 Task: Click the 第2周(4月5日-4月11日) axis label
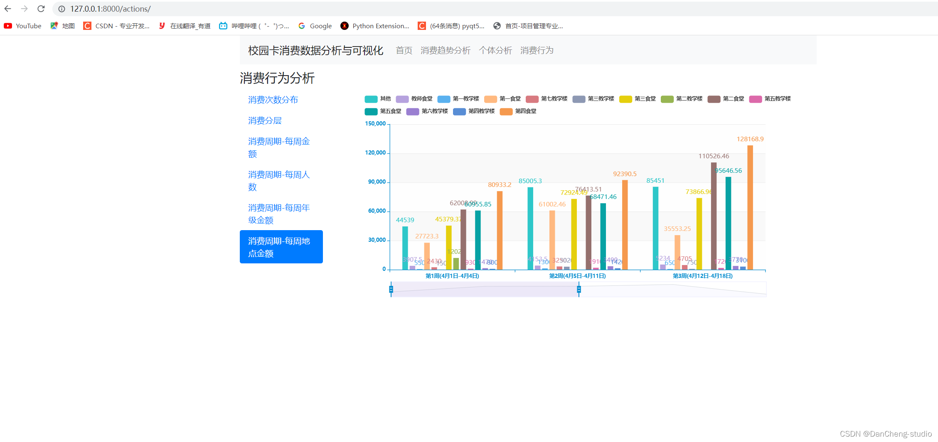click(577, 276)
